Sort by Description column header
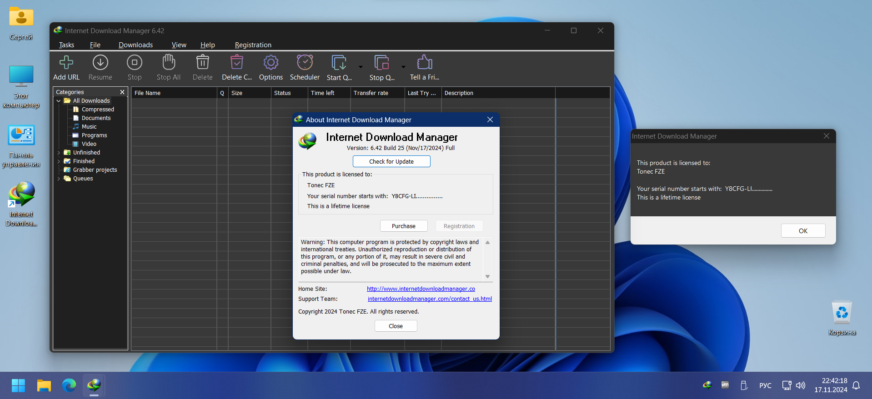The image size is (872, 399). 498,93
